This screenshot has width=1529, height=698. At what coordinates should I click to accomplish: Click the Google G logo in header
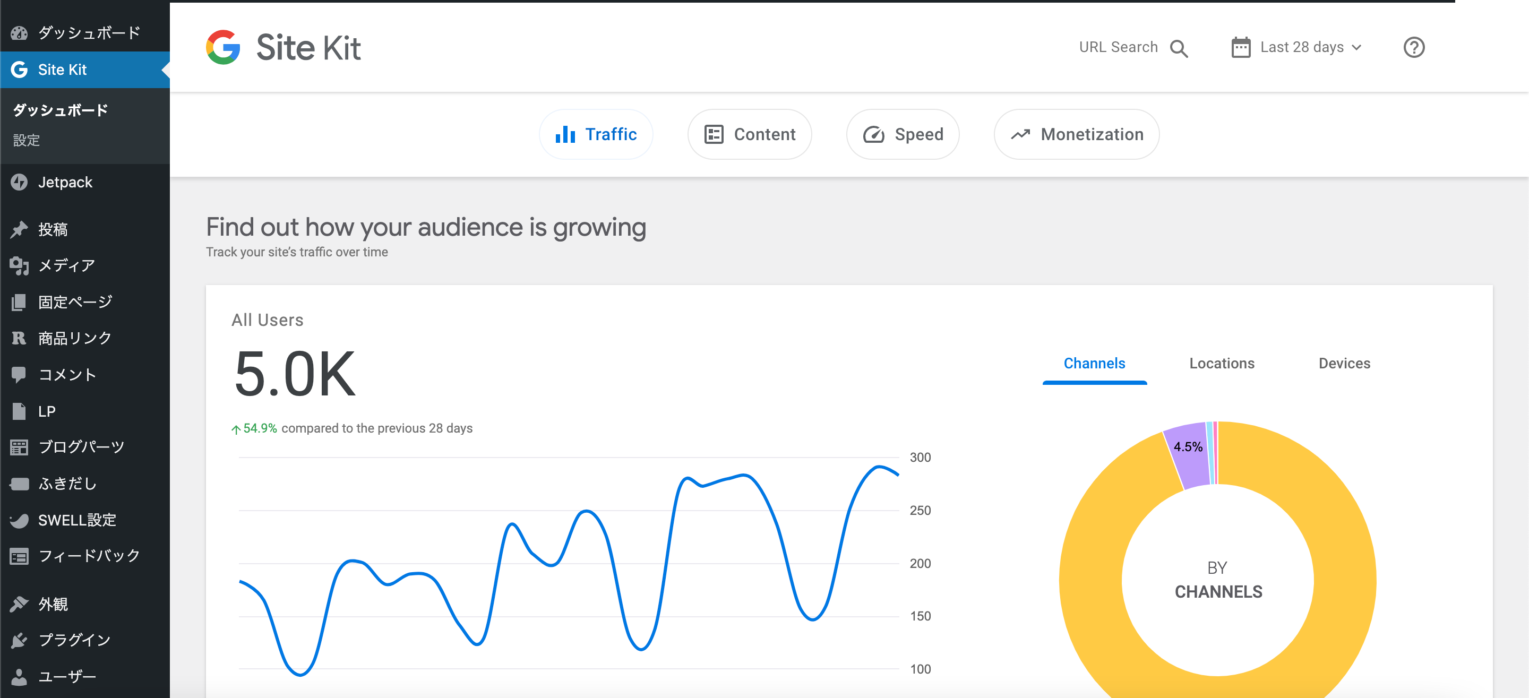click(x=223, y=47)
